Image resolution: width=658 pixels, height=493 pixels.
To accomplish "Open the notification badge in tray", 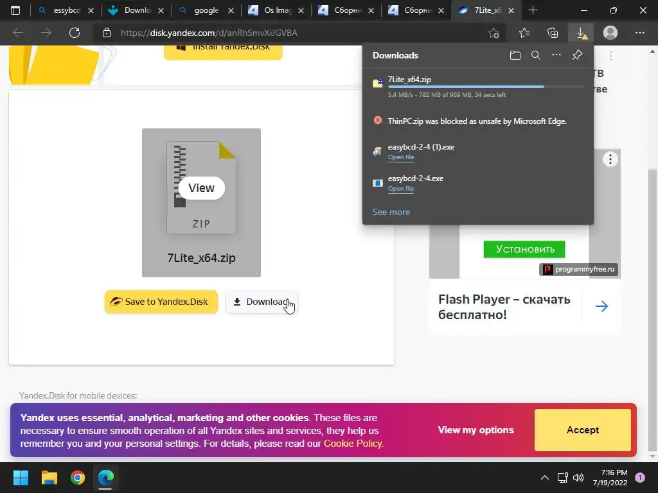I will coord(640,478).
